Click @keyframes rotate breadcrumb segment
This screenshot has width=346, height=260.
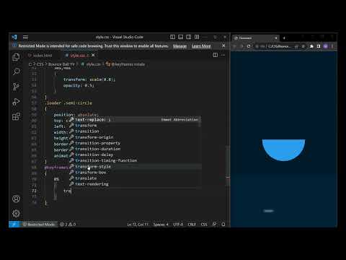coord(128,64)
